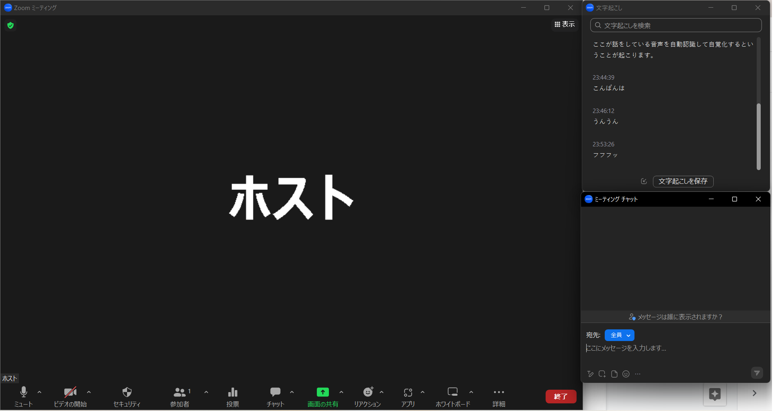The image size is (776, 411).
Task: Open the Security (セキュリティ) shield icon
Action: click(127, 392)
